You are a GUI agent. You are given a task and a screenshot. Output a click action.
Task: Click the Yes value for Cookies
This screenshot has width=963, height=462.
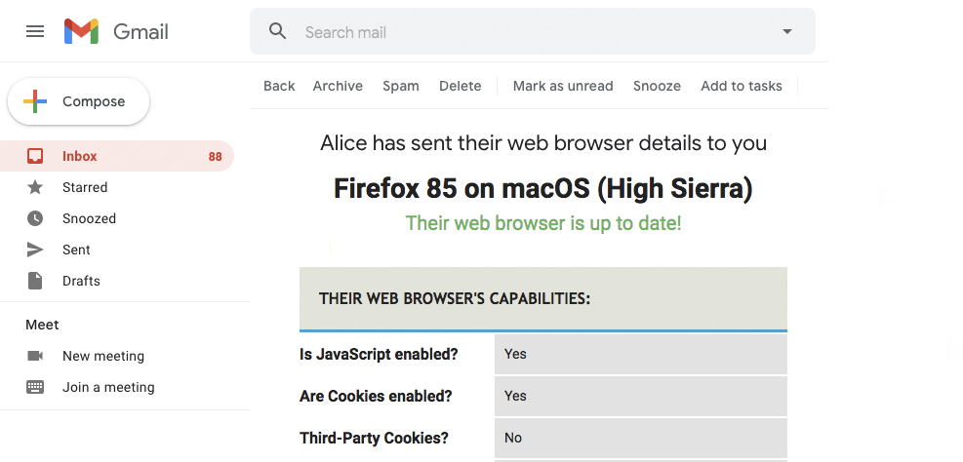tap(515, 396)
